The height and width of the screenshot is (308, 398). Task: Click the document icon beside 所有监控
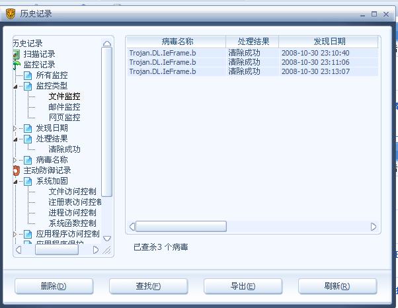pos(28,75)
